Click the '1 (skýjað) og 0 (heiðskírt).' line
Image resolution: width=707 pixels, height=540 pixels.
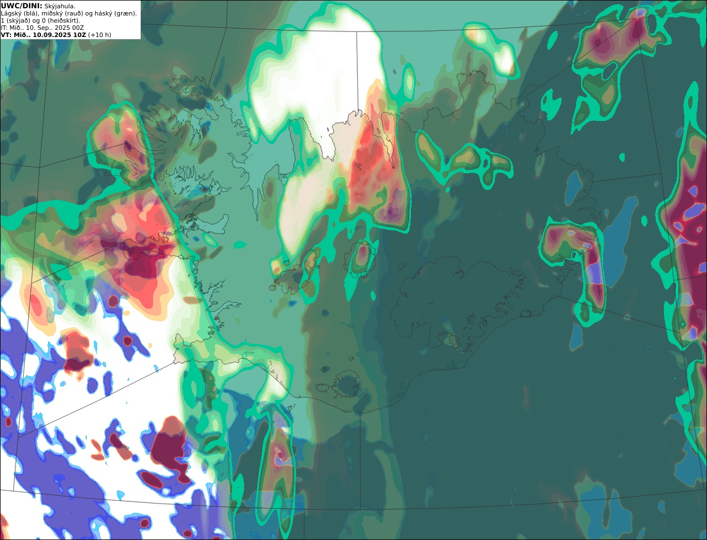click(40, 20)
